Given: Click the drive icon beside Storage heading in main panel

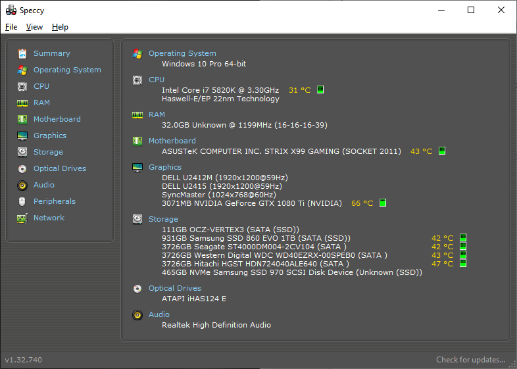Looking at the screenshot, I should [x=137, y=219].
